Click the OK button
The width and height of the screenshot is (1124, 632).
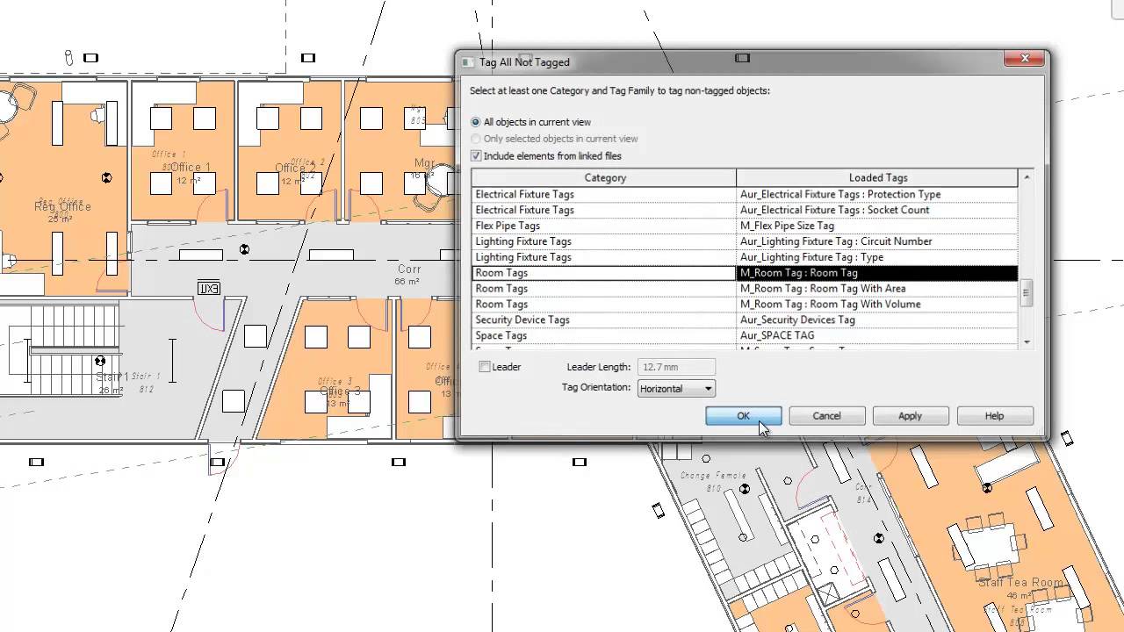[x=743, y=416]
